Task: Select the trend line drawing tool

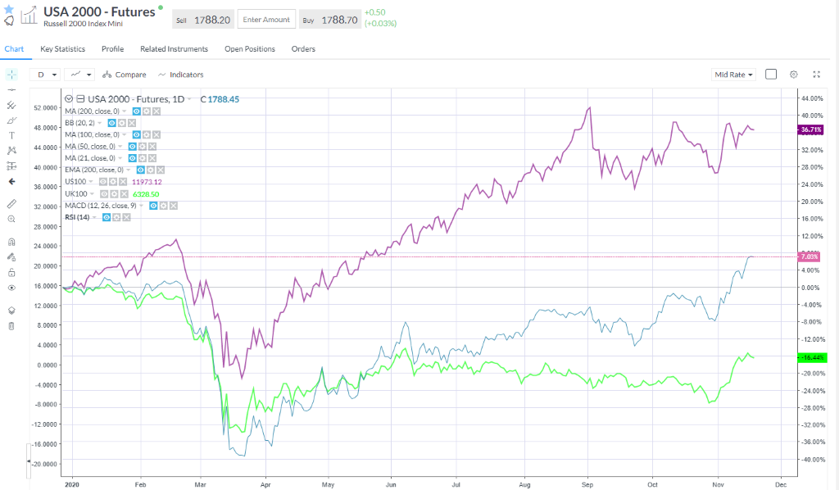Action: [11, 90]
